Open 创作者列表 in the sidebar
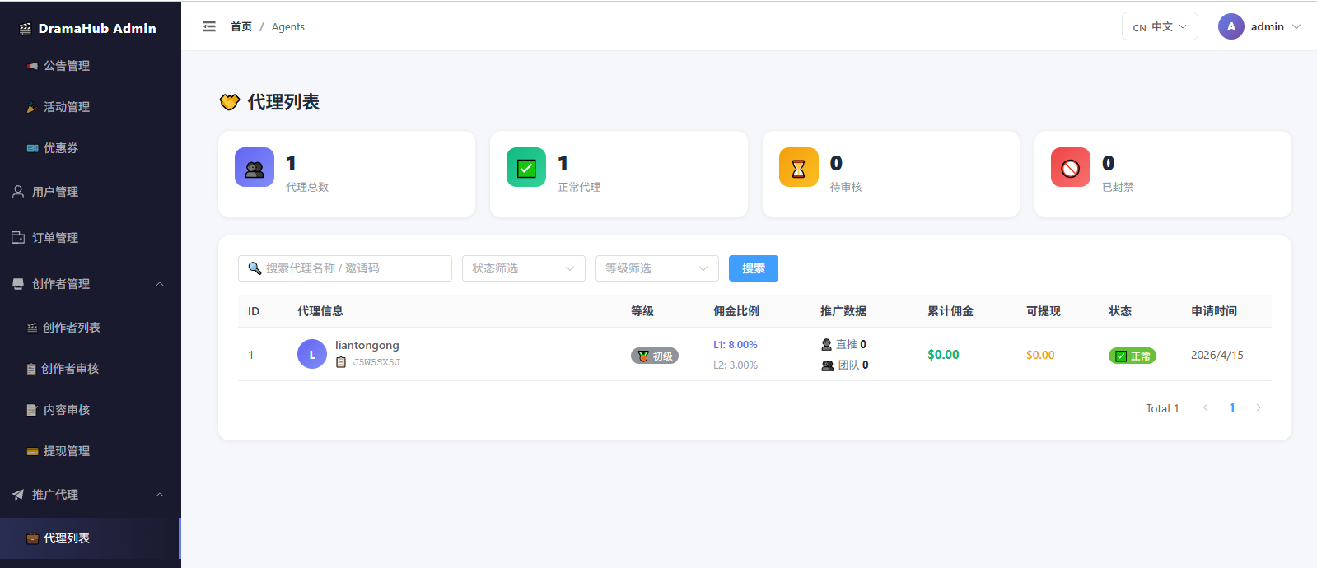 click(91, 328)
